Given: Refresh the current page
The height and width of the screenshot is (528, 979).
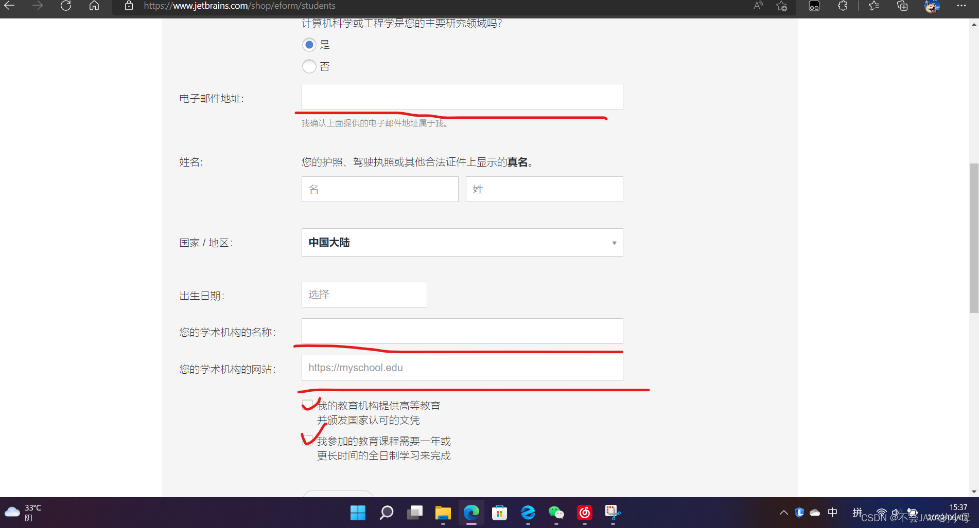Looking at the screenshot, I should 65,6.
